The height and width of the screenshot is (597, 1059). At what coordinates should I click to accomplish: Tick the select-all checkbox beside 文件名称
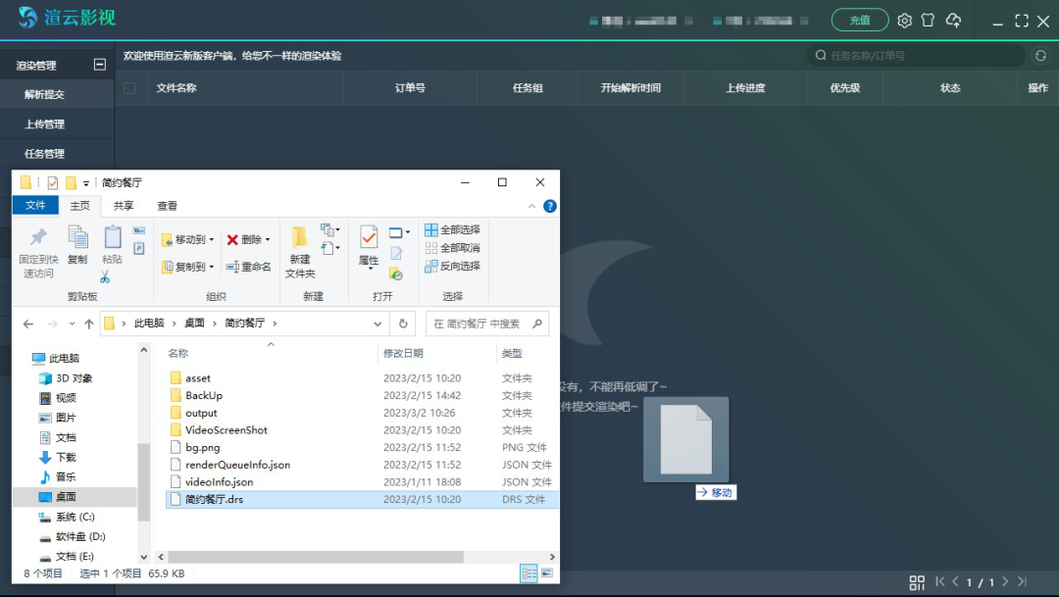click(129, 88)
